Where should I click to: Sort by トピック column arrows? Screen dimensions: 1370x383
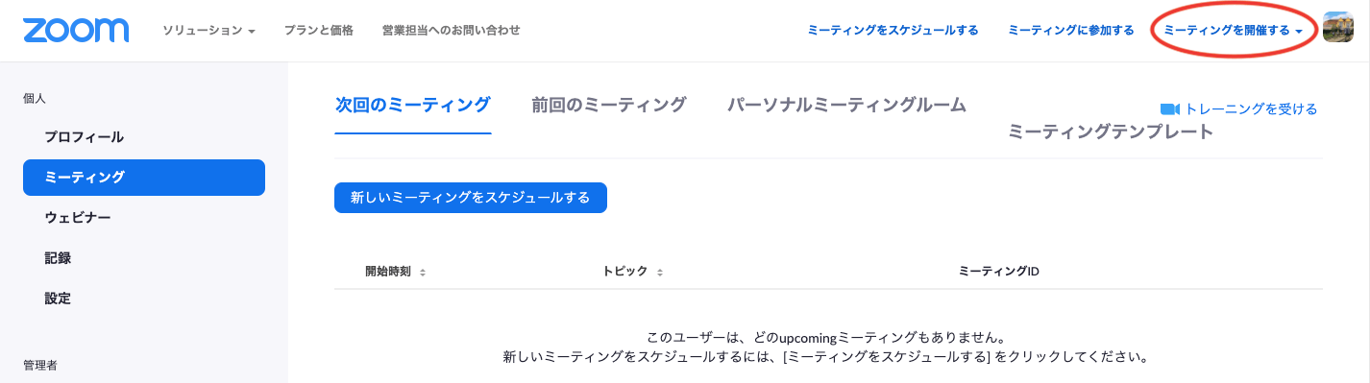click(660, 273)
